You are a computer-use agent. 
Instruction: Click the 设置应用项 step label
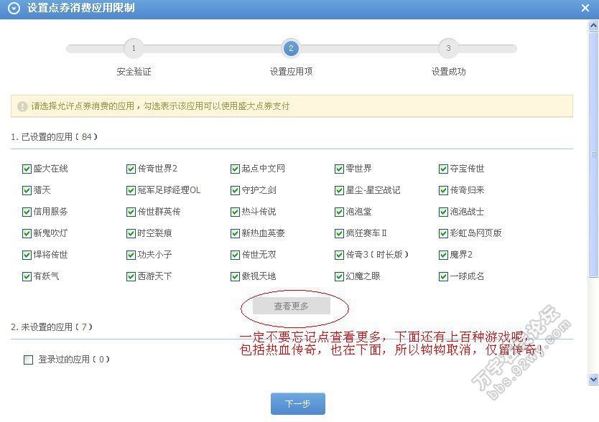click(x=291, y=72)
